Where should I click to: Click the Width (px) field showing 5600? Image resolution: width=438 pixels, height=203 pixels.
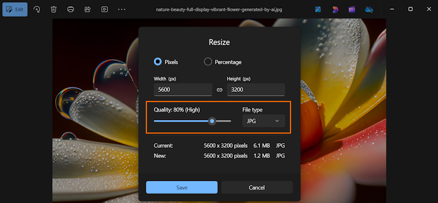tap(183, 90)
